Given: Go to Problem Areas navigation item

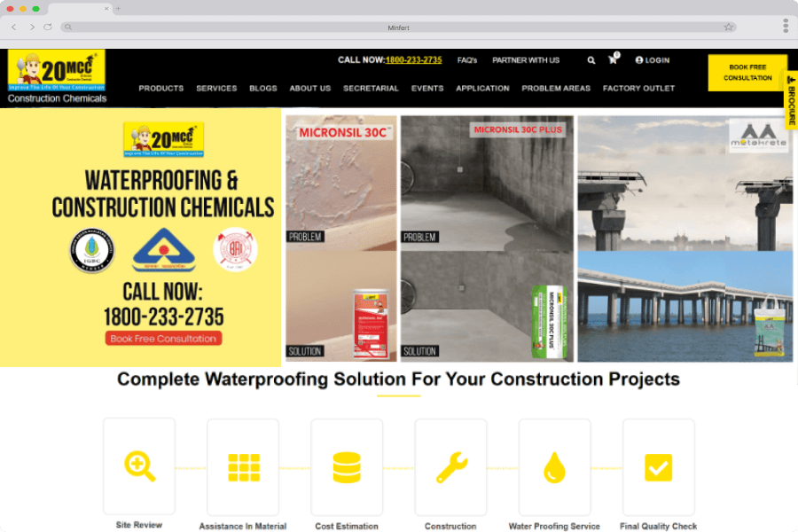Looking at the screenshot, I should pos(556,88).
